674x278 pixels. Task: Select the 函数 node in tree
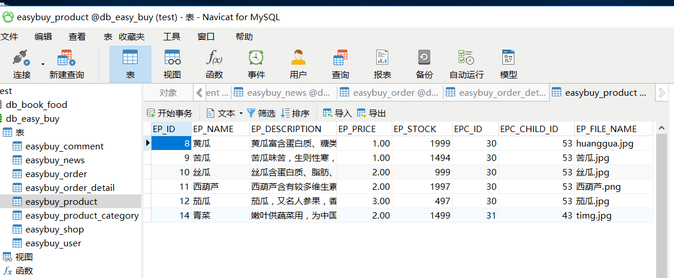24,271
